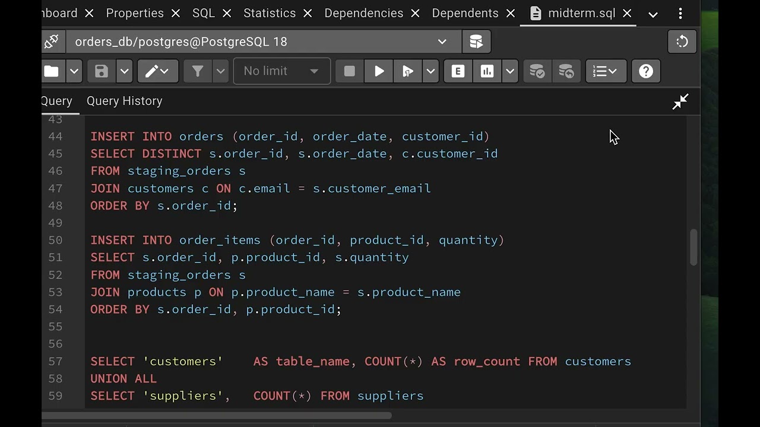This screenshot has height=427, width=760.
Task: Open the No limit rows dropdown
Action: pyautogui.click(x=282, y=71)
